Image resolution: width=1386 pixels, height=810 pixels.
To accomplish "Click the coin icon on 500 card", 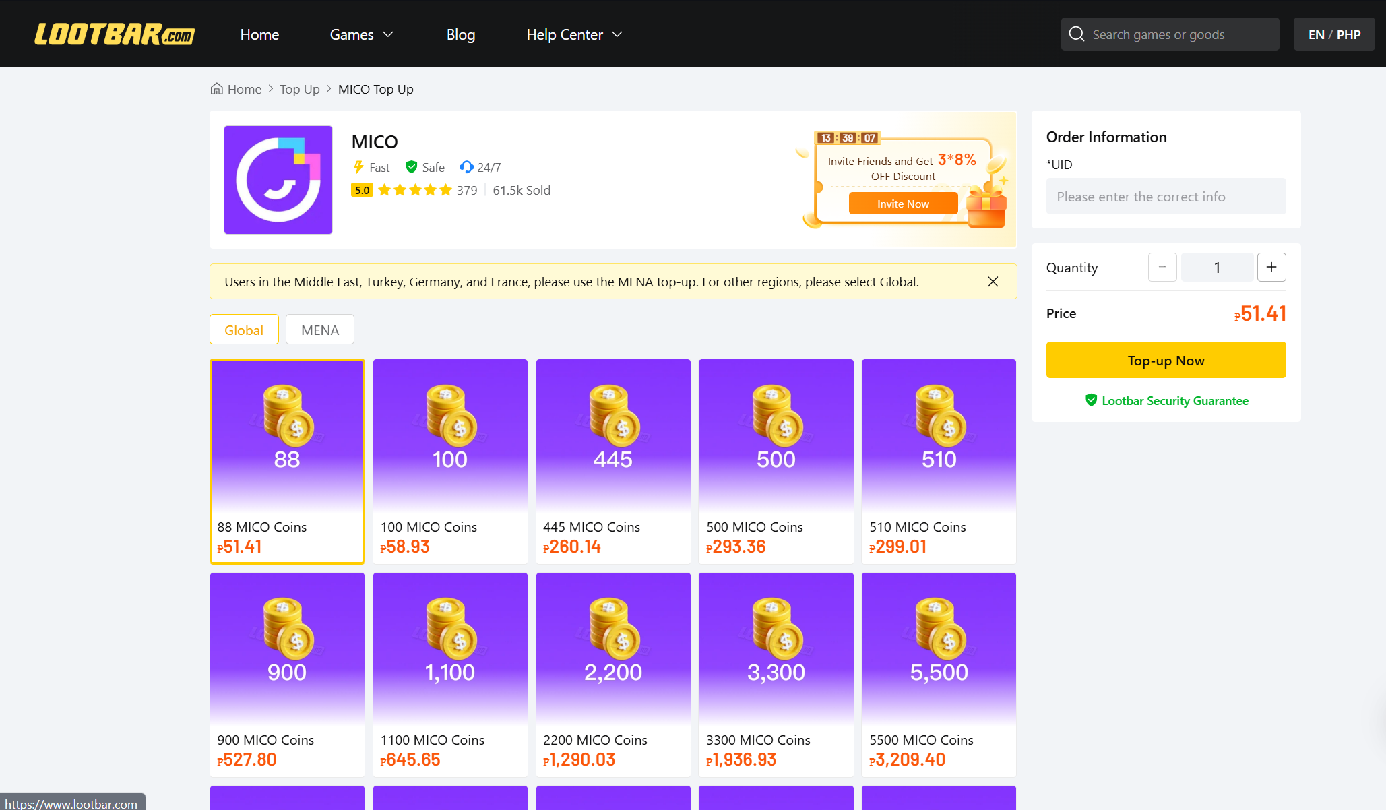I will [x=778, y=416].
